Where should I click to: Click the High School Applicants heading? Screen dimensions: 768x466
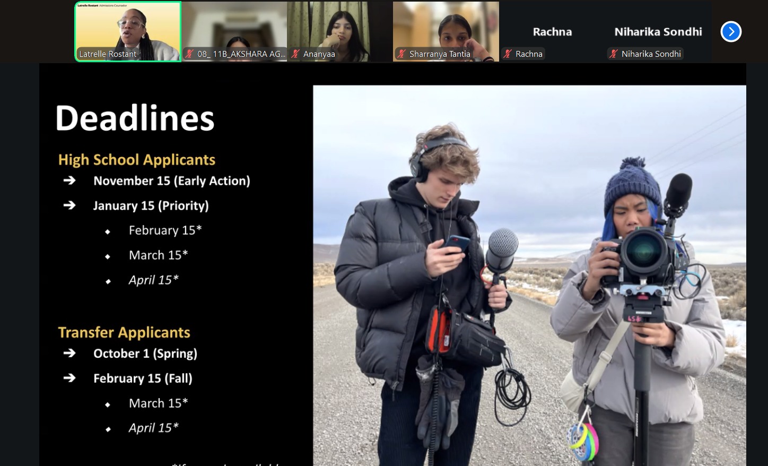pos(137,160)
